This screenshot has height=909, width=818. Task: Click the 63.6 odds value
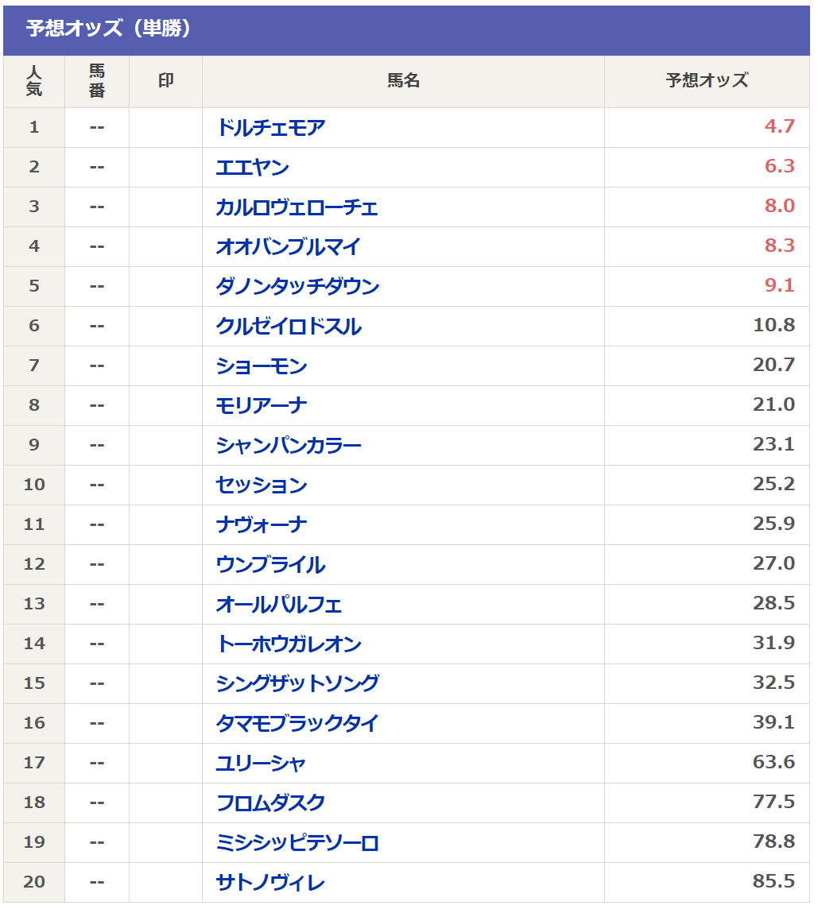774,761
